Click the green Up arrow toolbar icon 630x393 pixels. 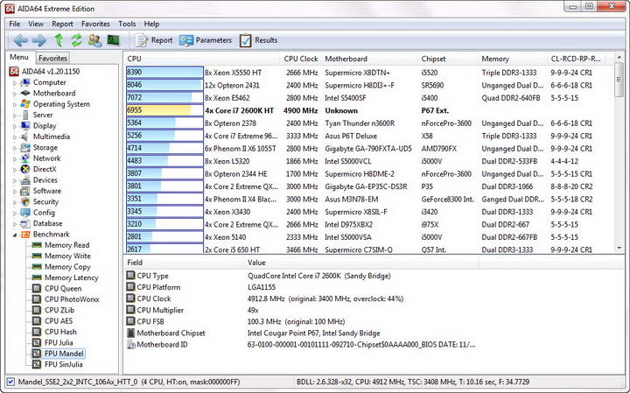pos(59,40)
